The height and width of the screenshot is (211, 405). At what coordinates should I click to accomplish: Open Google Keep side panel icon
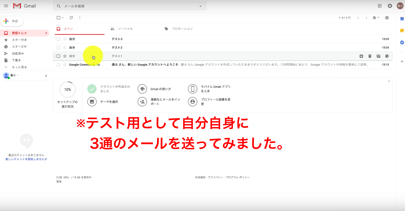[402, 30]
